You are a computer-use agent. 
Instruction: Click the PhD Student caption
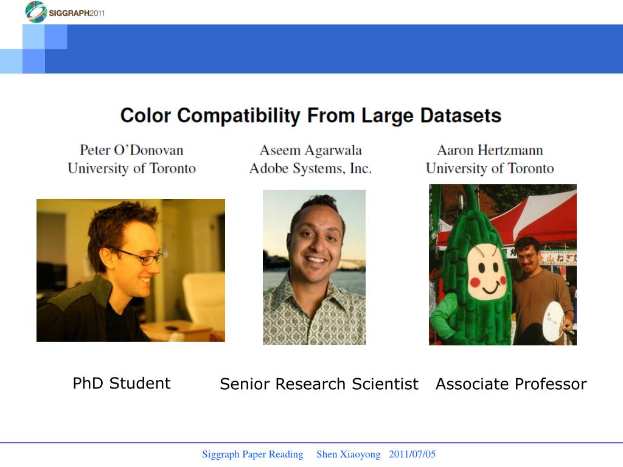[122, 383]
